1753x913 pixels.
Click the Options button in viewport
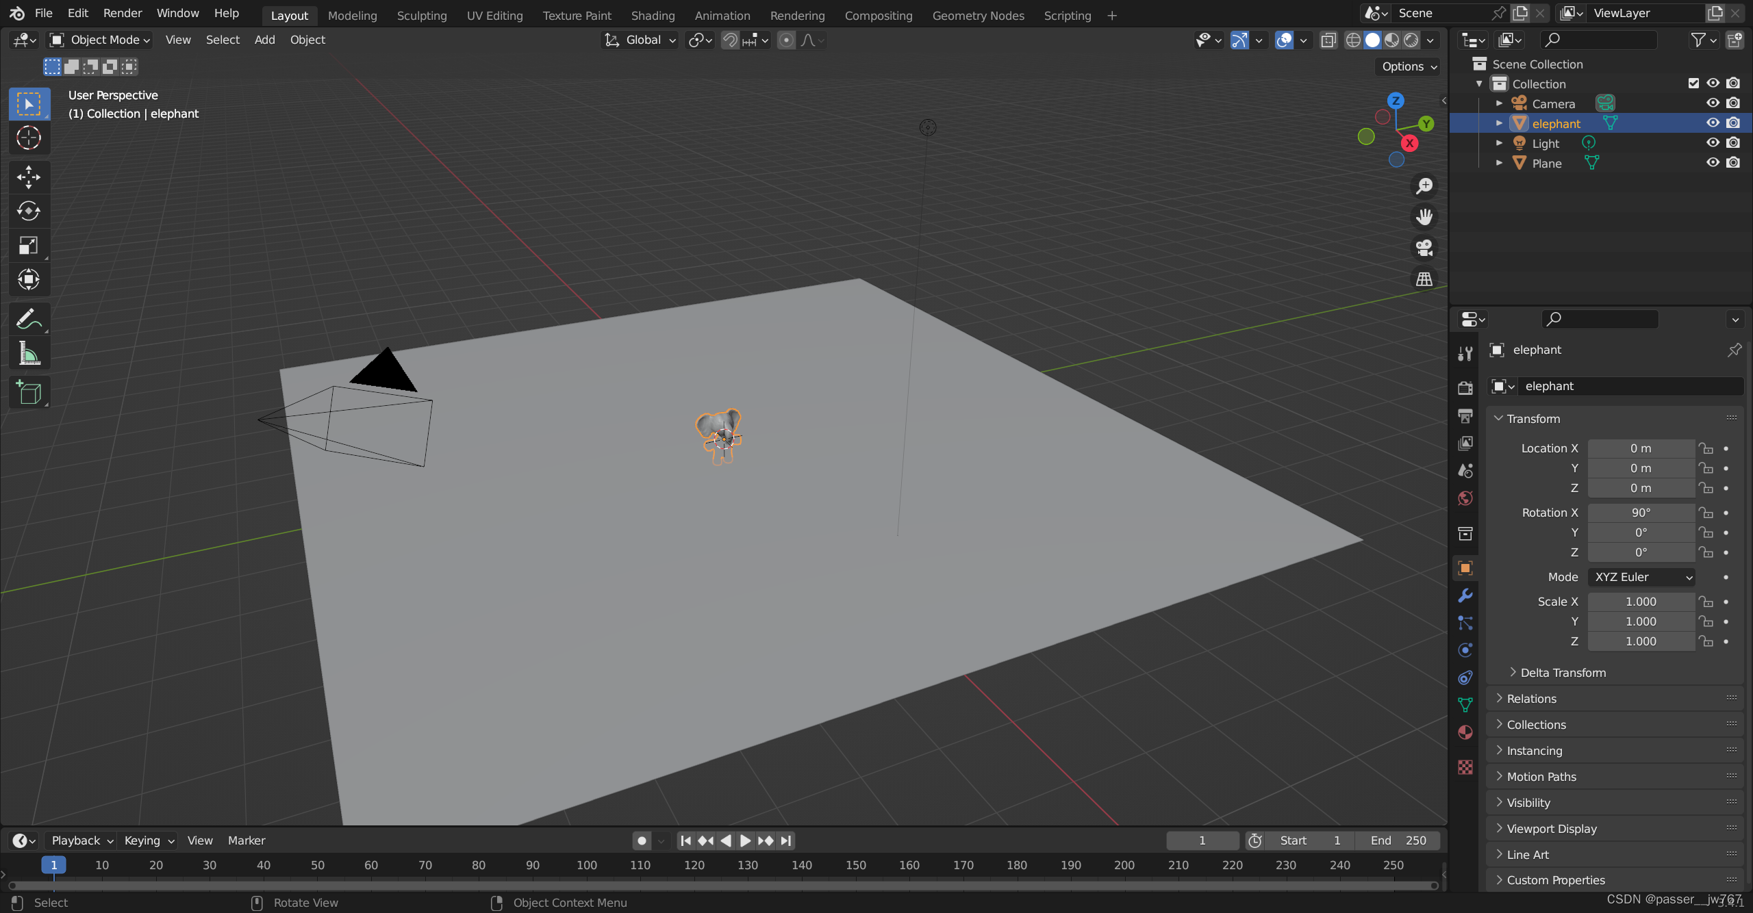1408,66
